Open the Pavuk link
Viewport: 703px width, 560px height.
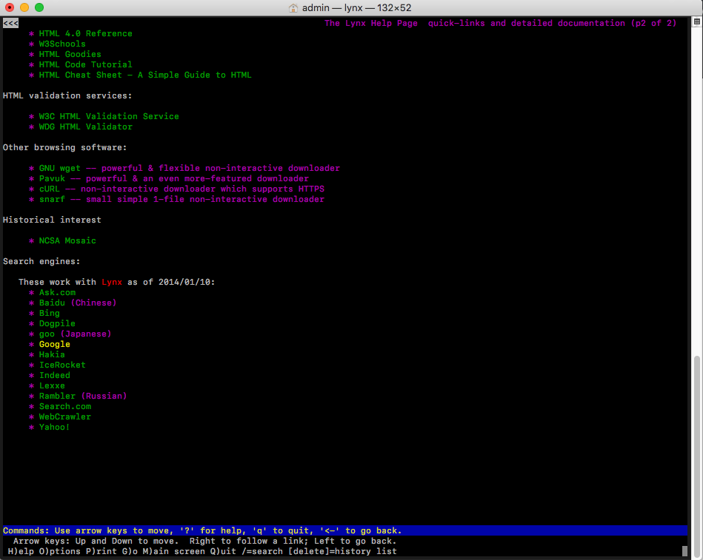pos(52,178)
